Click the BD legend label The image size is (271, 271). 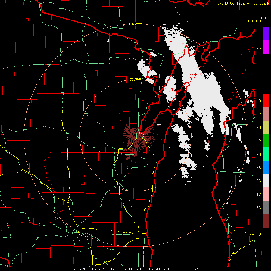pyautogui.click(x=258, y=128)
